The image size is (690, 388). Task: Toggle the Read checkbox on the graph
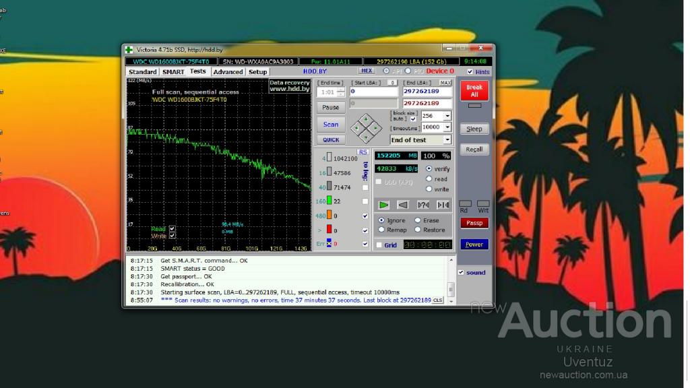click(x=172, y=229)
